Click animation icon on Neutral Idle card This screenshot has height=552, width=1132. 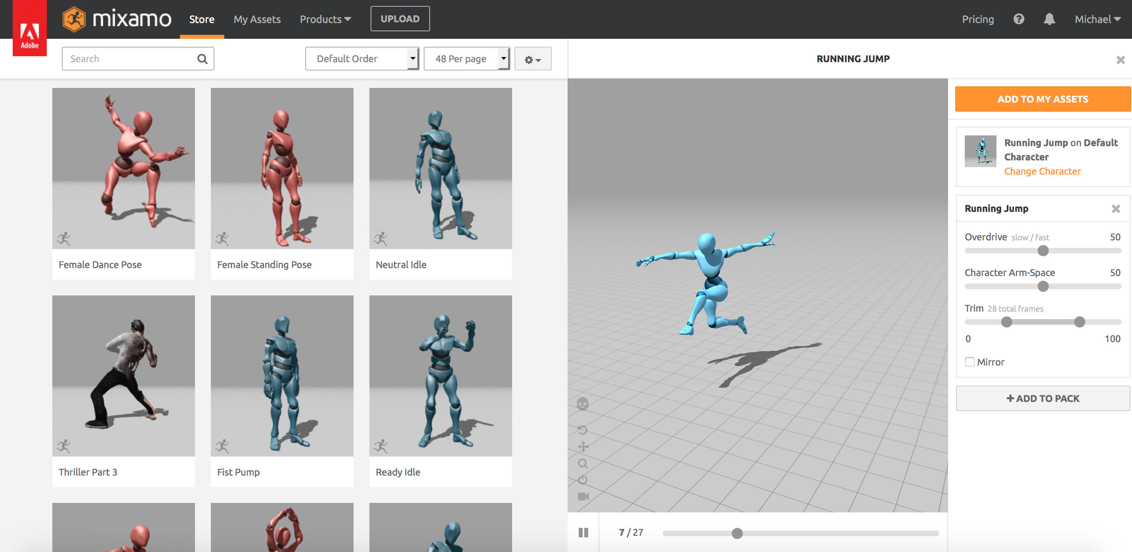coord(381,238)
